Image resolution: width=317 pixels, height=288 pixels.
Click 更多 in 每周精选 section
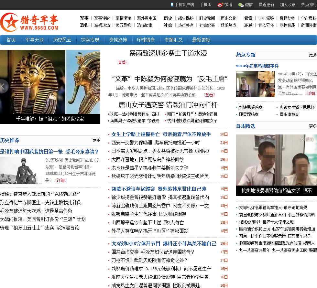click(x=313, y=126)
